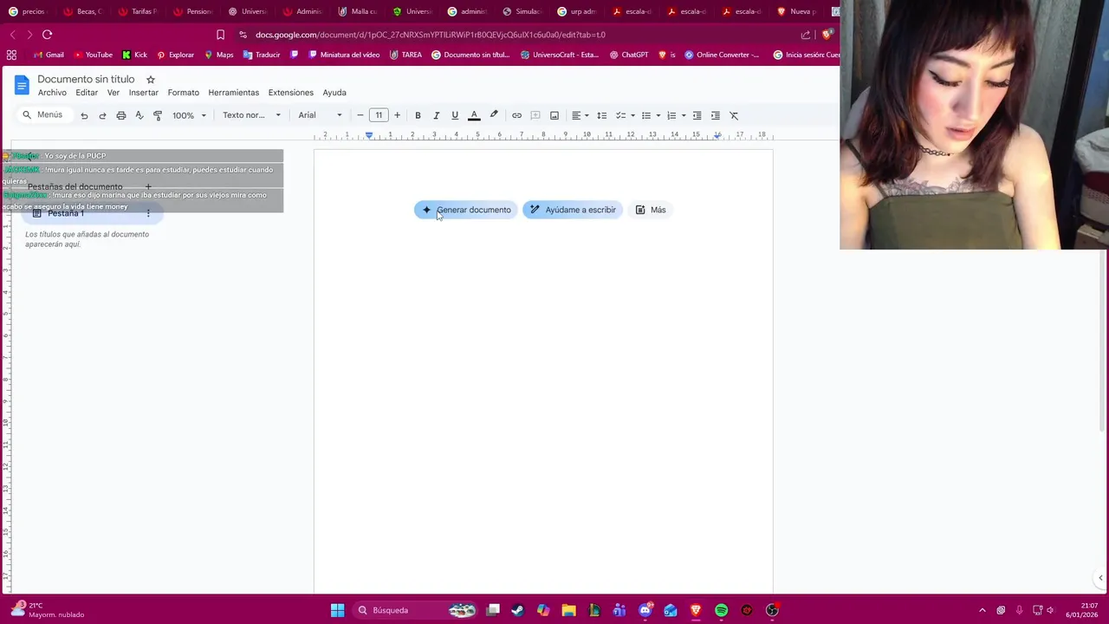Open the 100% zoom dropdown

tap(189, 115)
